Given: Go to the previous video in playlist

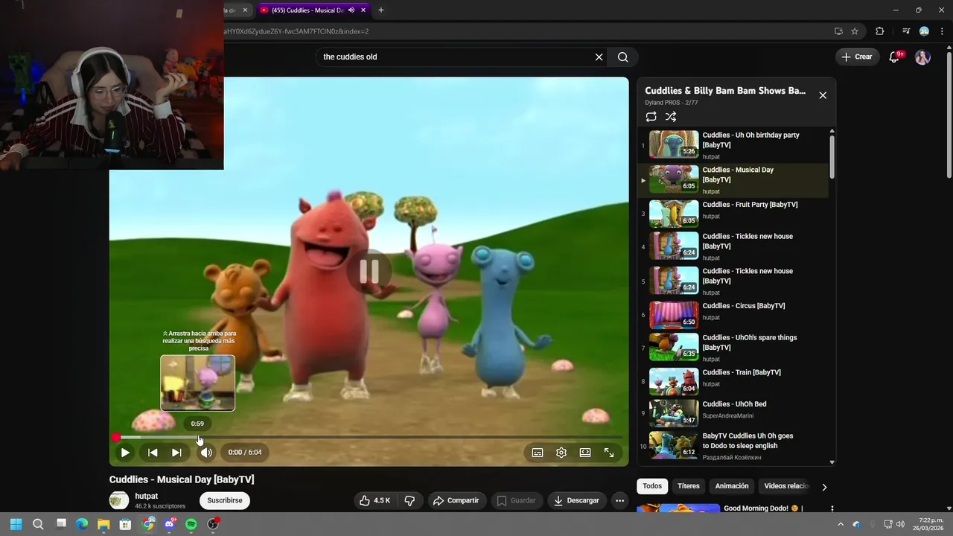Looking at the screenshot, I should (x=153, y=453).
